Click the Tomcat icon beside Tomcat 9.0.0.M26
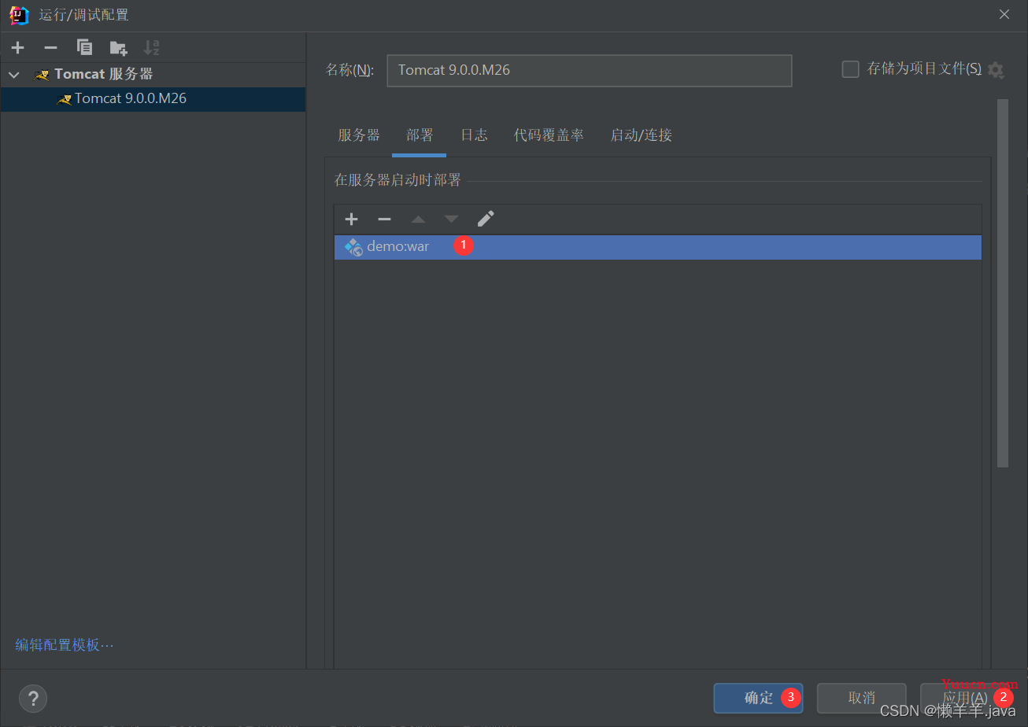The image size is (1028, 727). pos(65,99)
